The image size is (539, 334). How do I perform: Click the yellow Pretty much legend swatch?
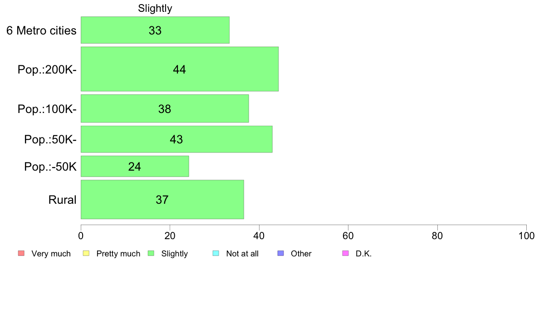[86, 254]
